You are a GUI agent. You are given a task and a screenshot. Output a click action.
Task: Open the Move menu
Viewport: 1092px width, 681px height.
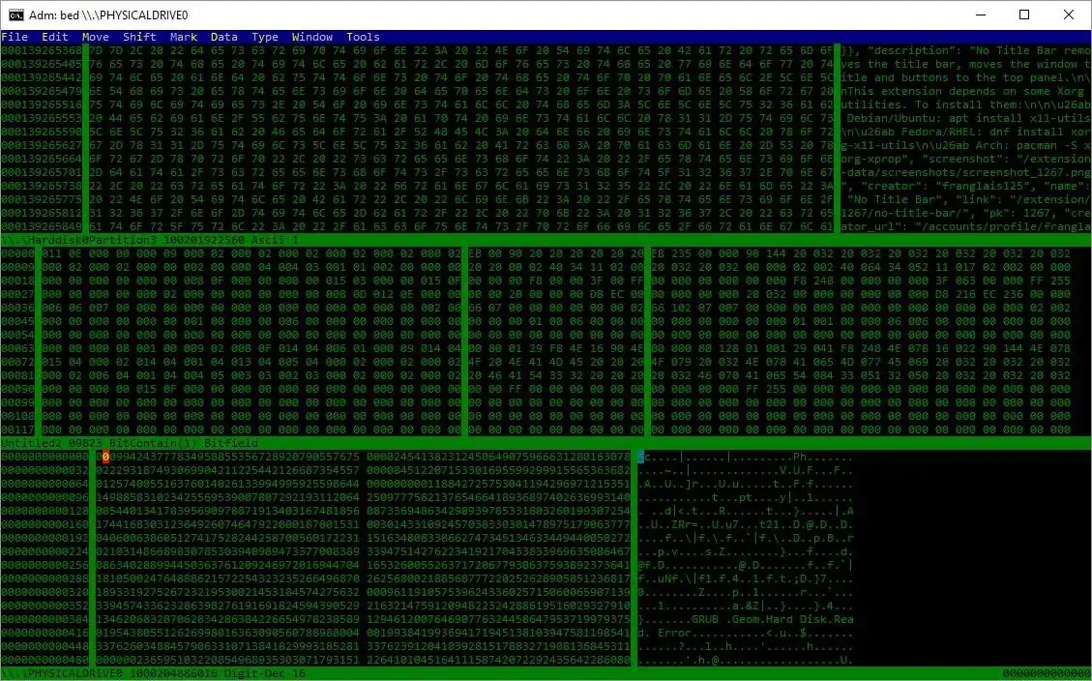[96, 37]
